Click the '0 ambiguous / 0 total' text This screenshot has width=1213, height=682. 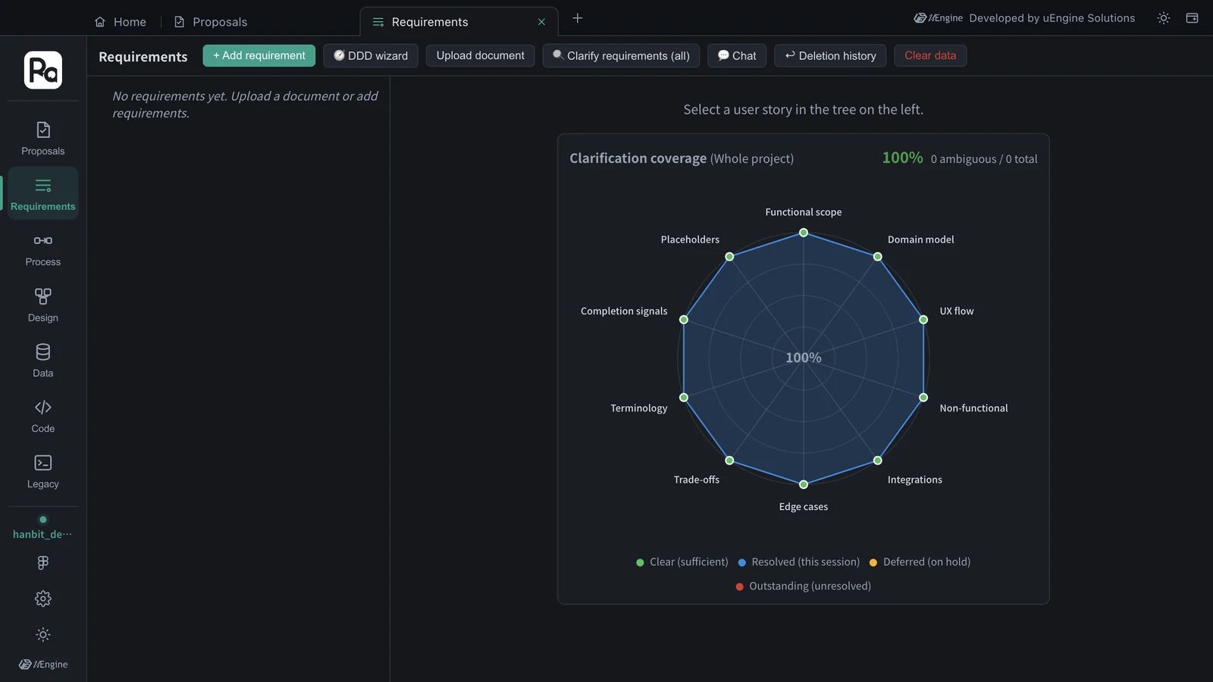pyautogui.click(x=984, y=159)
